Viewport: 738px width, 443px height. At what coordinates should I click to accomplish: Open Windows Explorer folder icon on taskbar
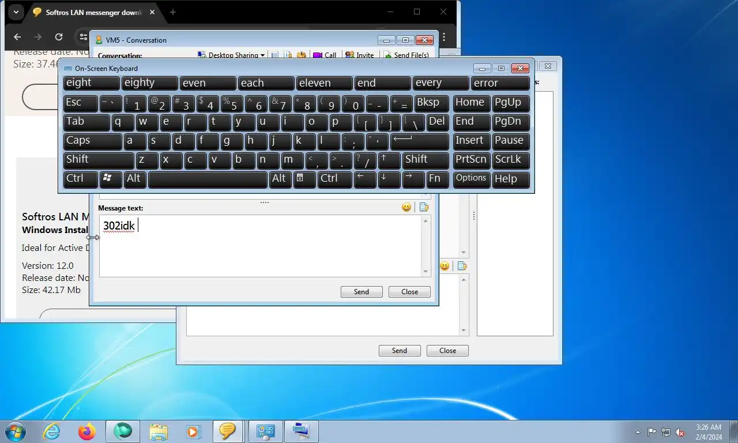[159, 431]
